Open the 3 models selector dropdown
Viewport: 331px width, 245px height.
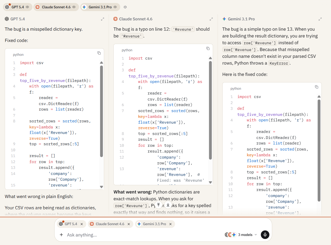click(241, 235)
